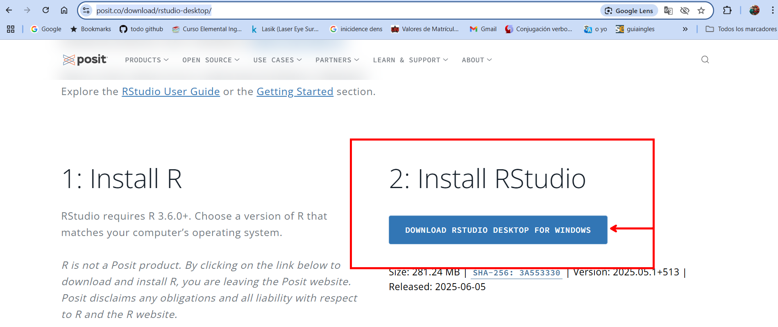
Task: Click the SHA-256 checksum link
Action: click(x=516, y=273)
